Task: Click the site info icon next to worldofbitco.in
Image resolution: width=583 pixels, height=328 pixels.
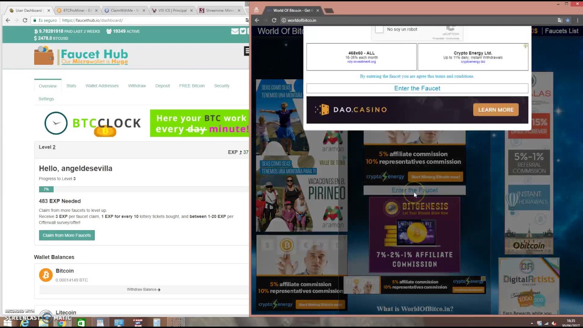Action: tap(283, 20)
